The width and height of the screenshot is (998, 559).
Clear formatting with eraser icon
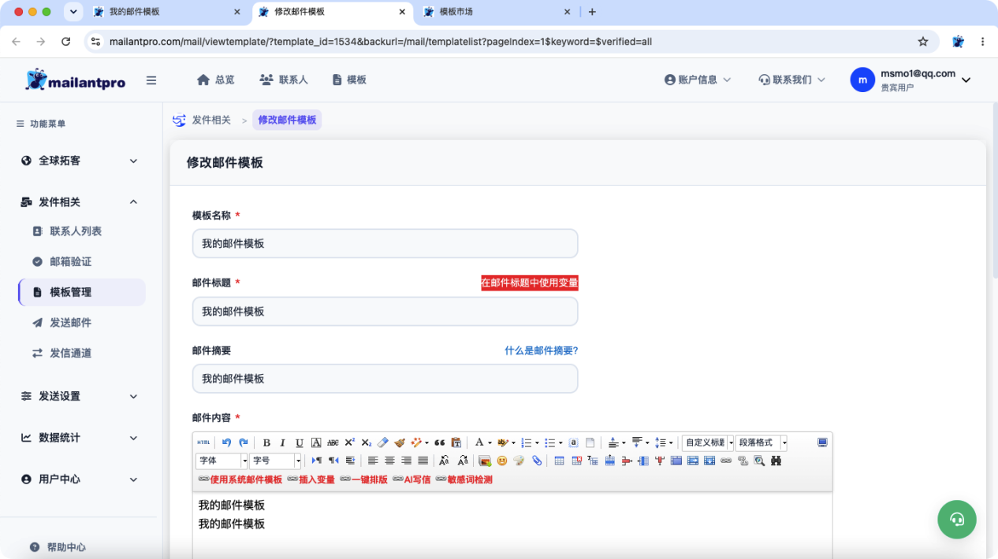383,442
